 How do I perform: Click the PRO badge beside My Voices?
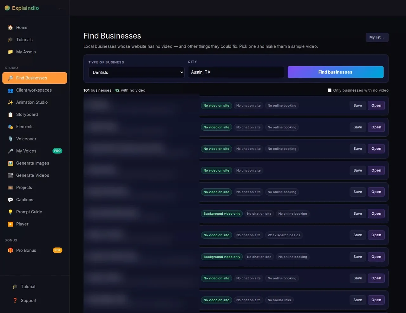[x=57, y=151]
